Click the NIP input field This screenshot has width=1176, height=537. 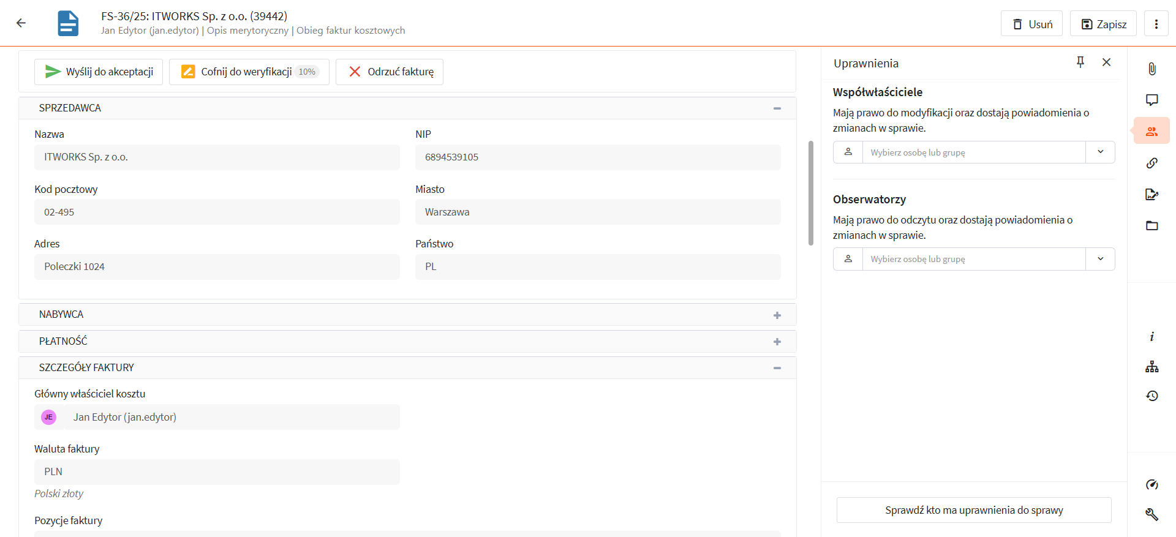(x=597, y=157)
